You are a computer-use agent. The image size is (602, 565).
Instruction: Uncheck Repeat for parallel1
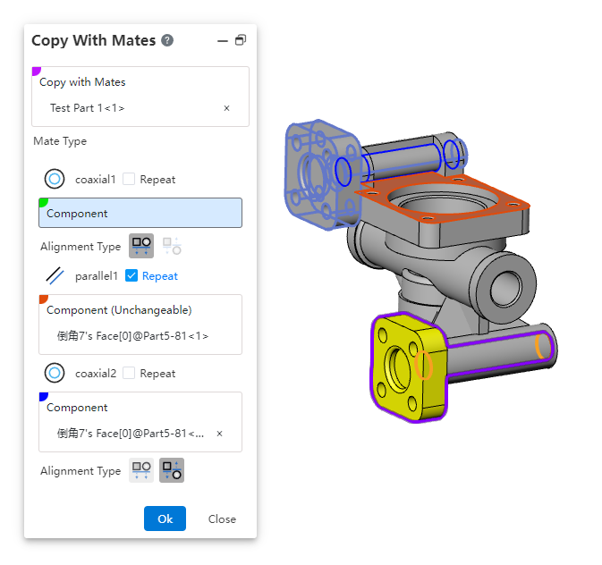point(131,275)
